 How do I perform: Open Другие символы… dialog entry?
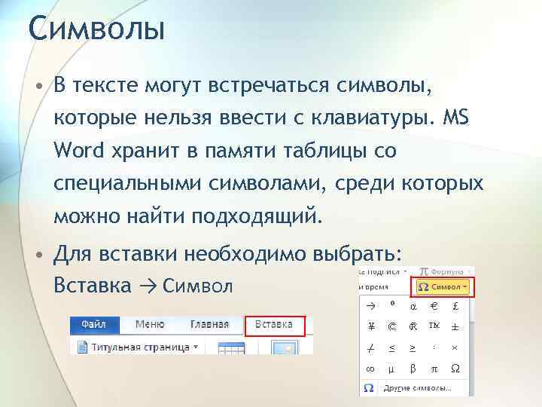click(418, 388)
